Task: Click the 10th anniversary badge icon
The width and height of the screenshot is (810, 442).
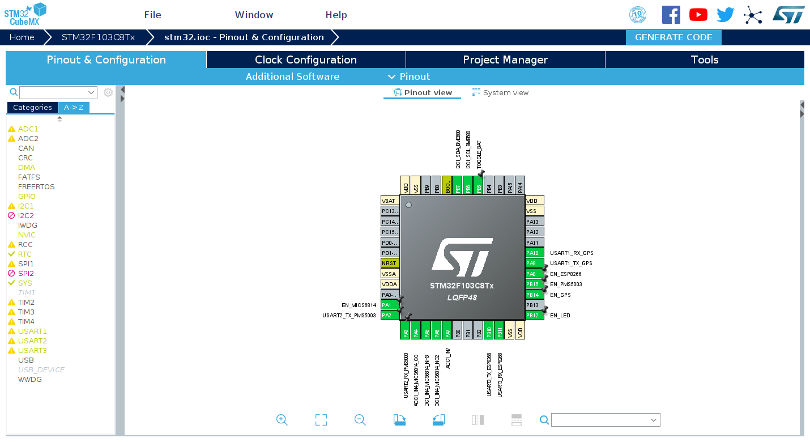Action: [638, 15]
